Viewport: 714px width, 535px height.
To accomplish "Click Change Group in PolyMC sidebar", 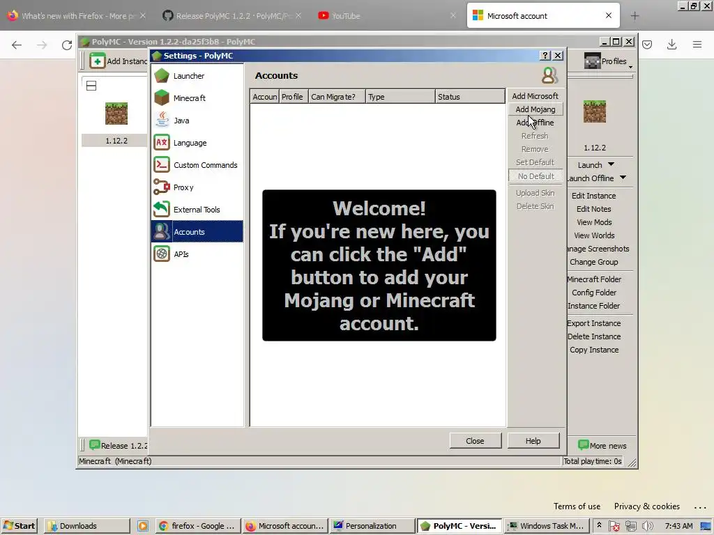I will click(x=594, y=262).
